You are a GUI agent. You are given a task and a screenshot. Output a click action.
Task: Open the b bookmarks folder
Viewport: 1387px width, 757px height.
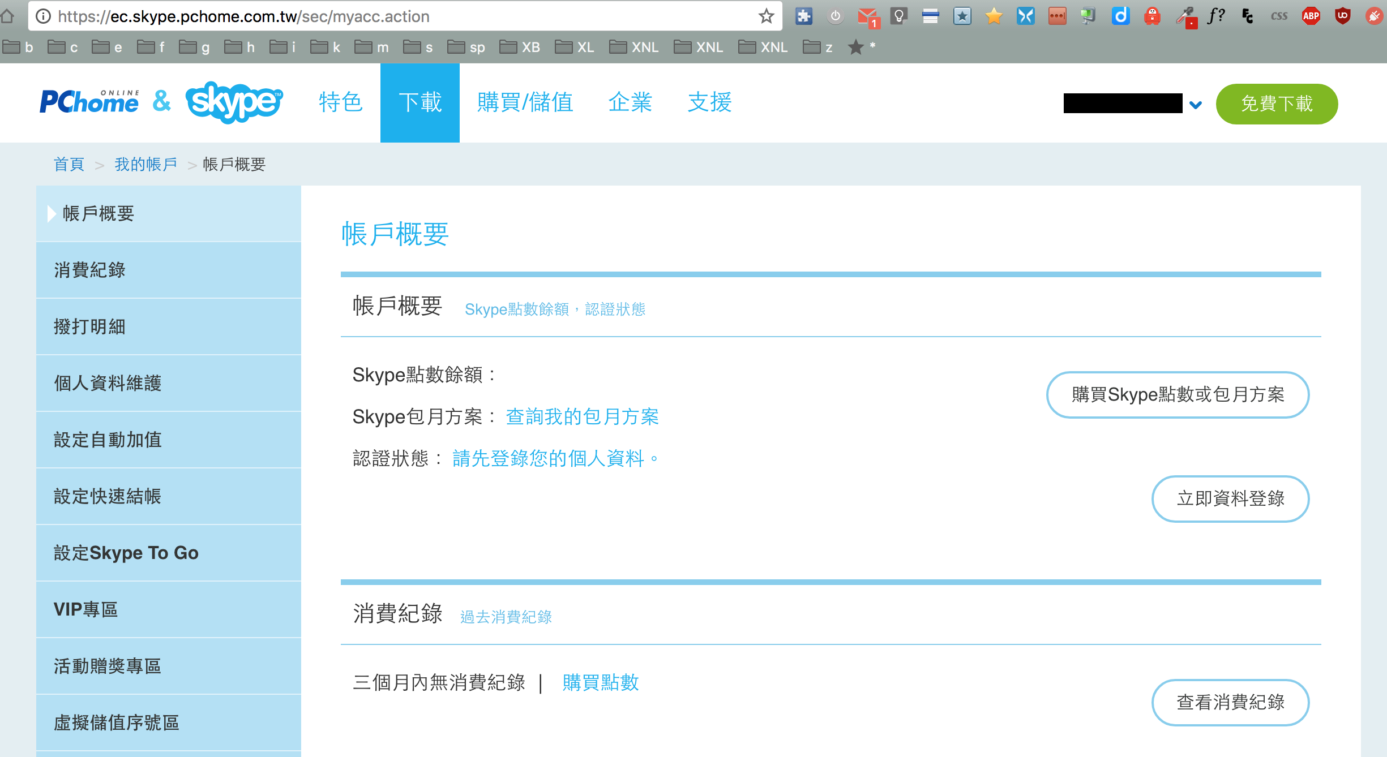tap(18, 47)
